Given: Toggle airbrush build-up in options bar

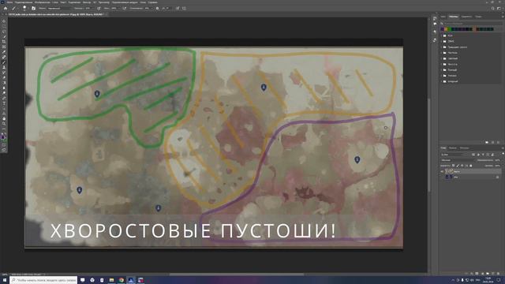Looking at the screenshot, I should pos(125,9).
